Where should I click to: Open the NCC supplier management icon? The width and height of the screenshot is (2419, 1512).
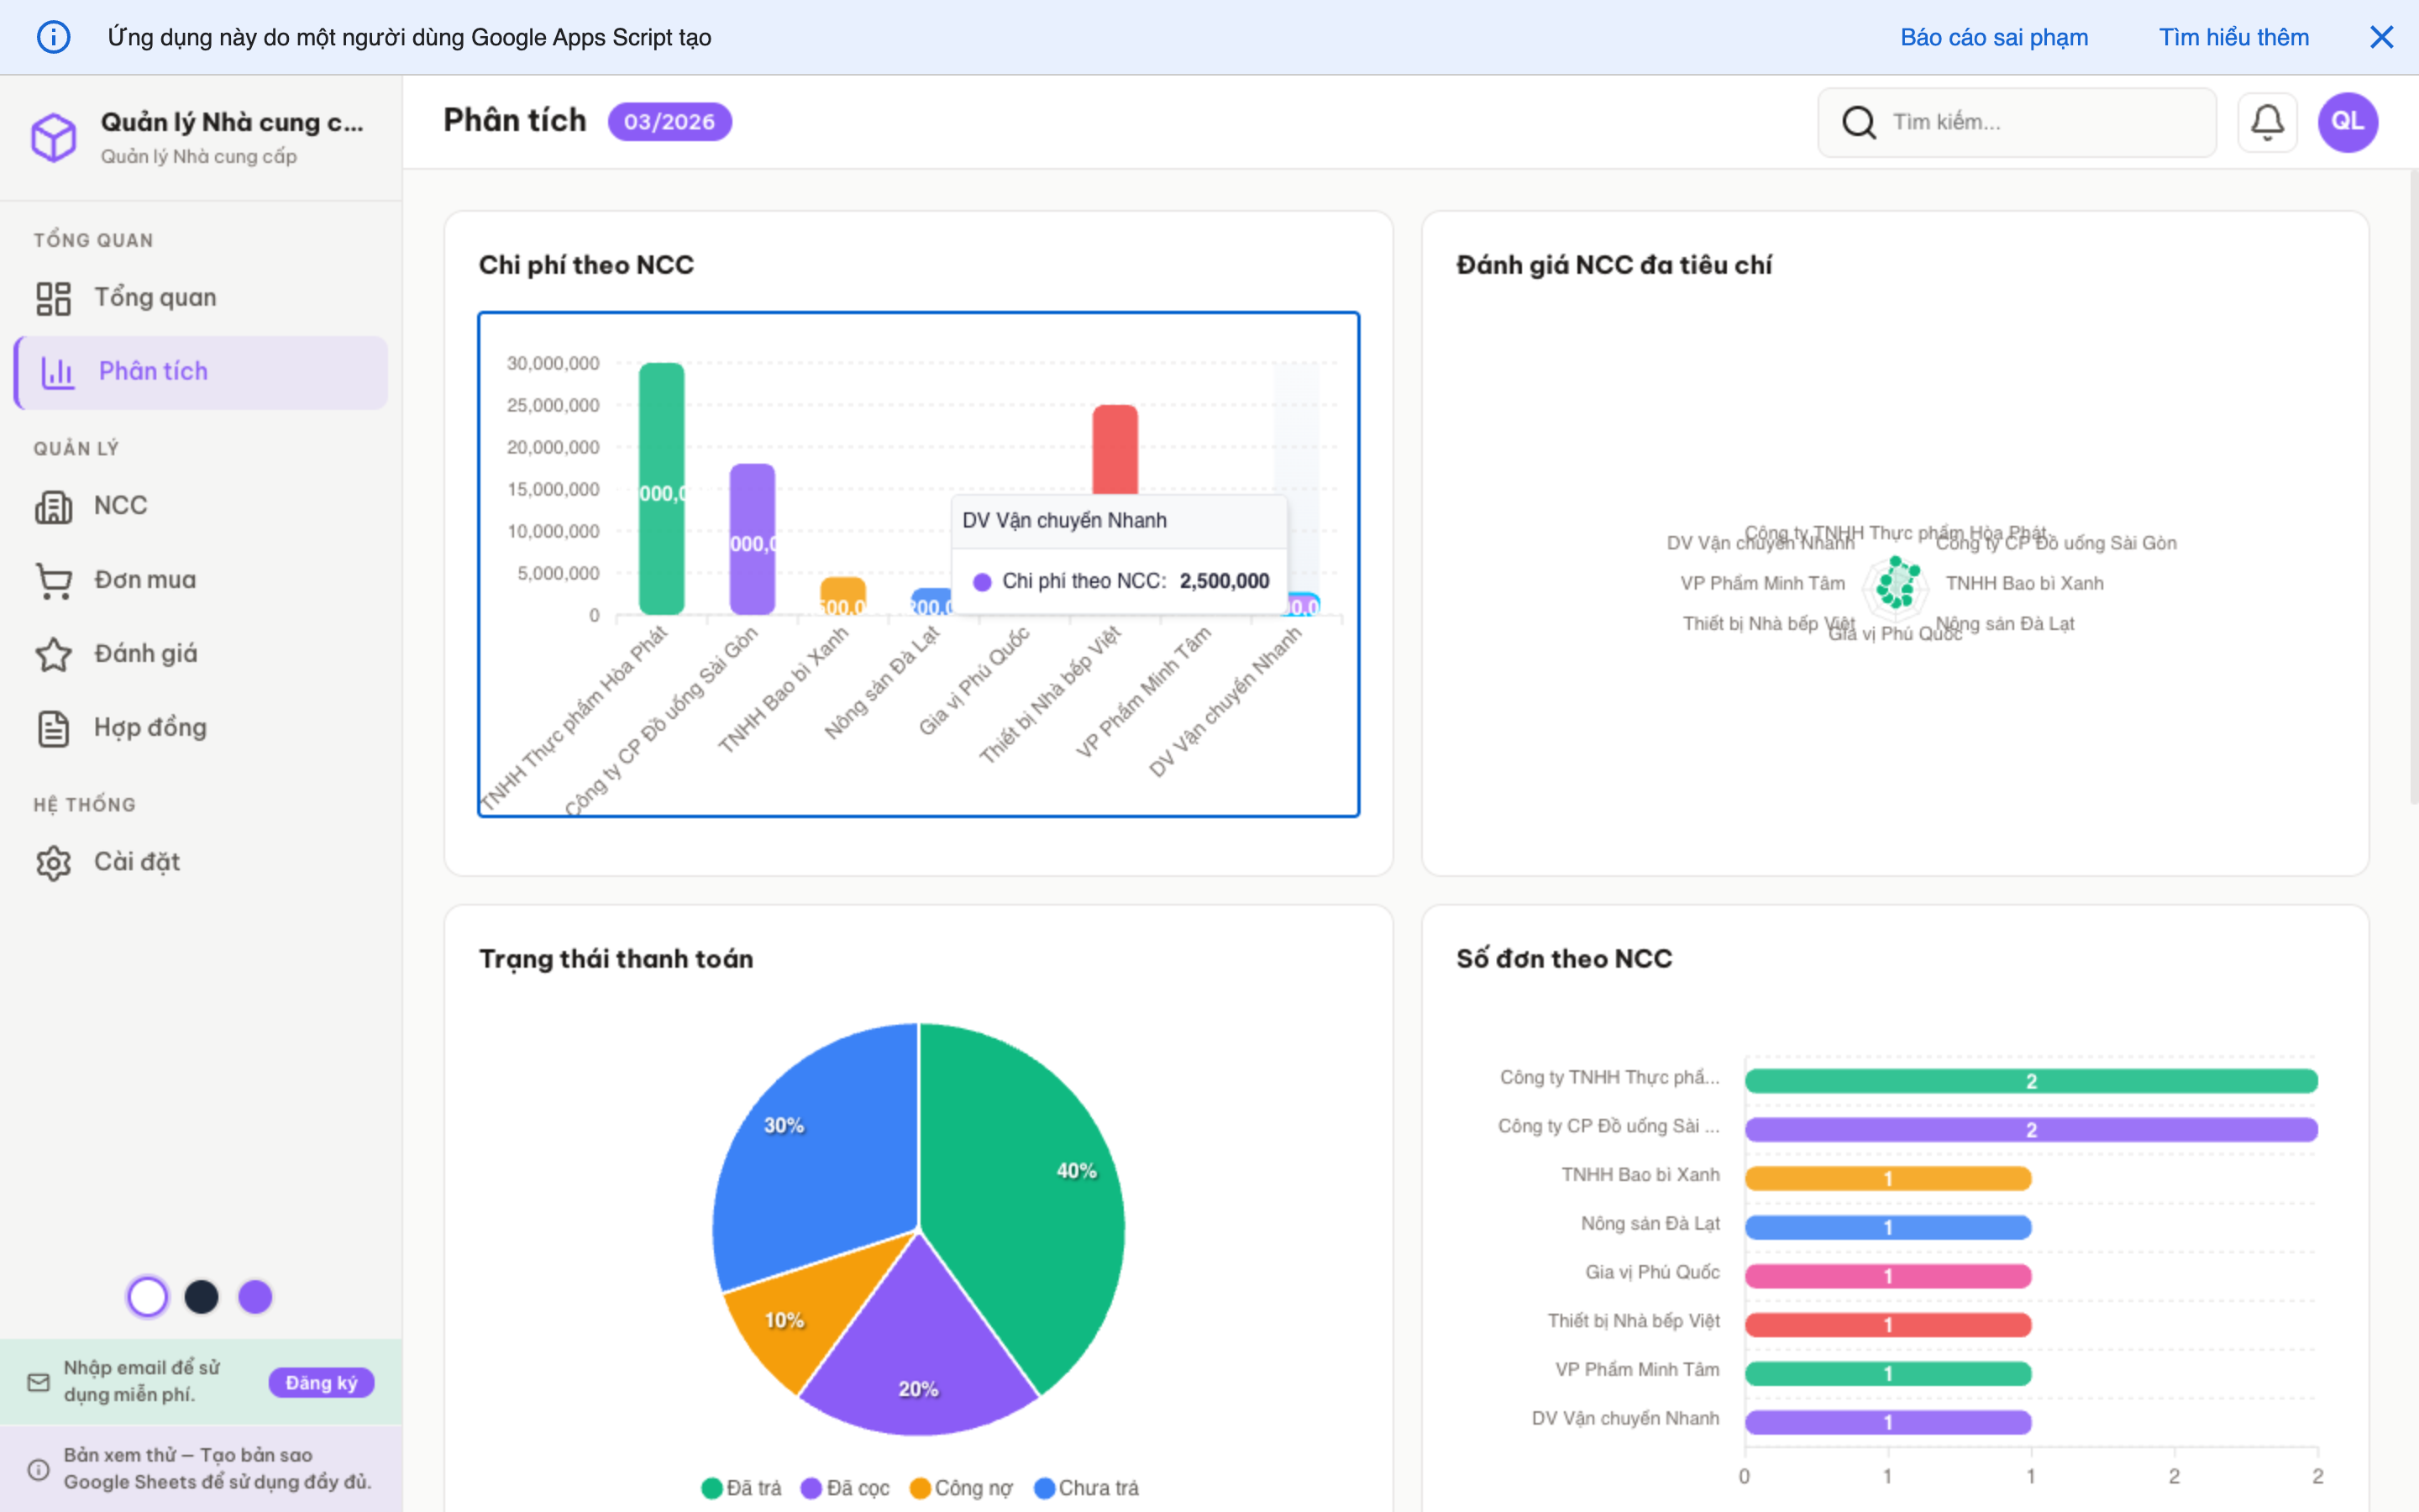point(56,505)
